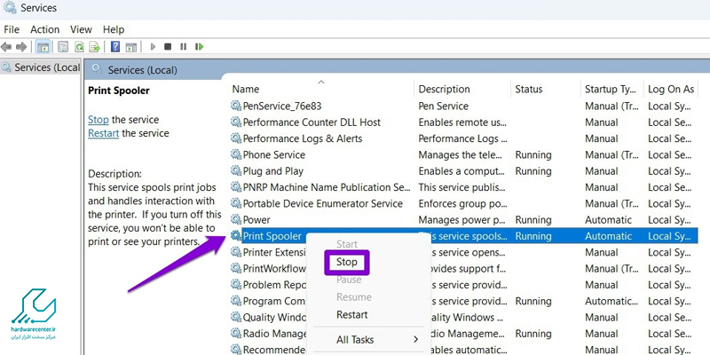Click the Refresh toolbar icon
The image size is (710, 355).
coord(80,46)
